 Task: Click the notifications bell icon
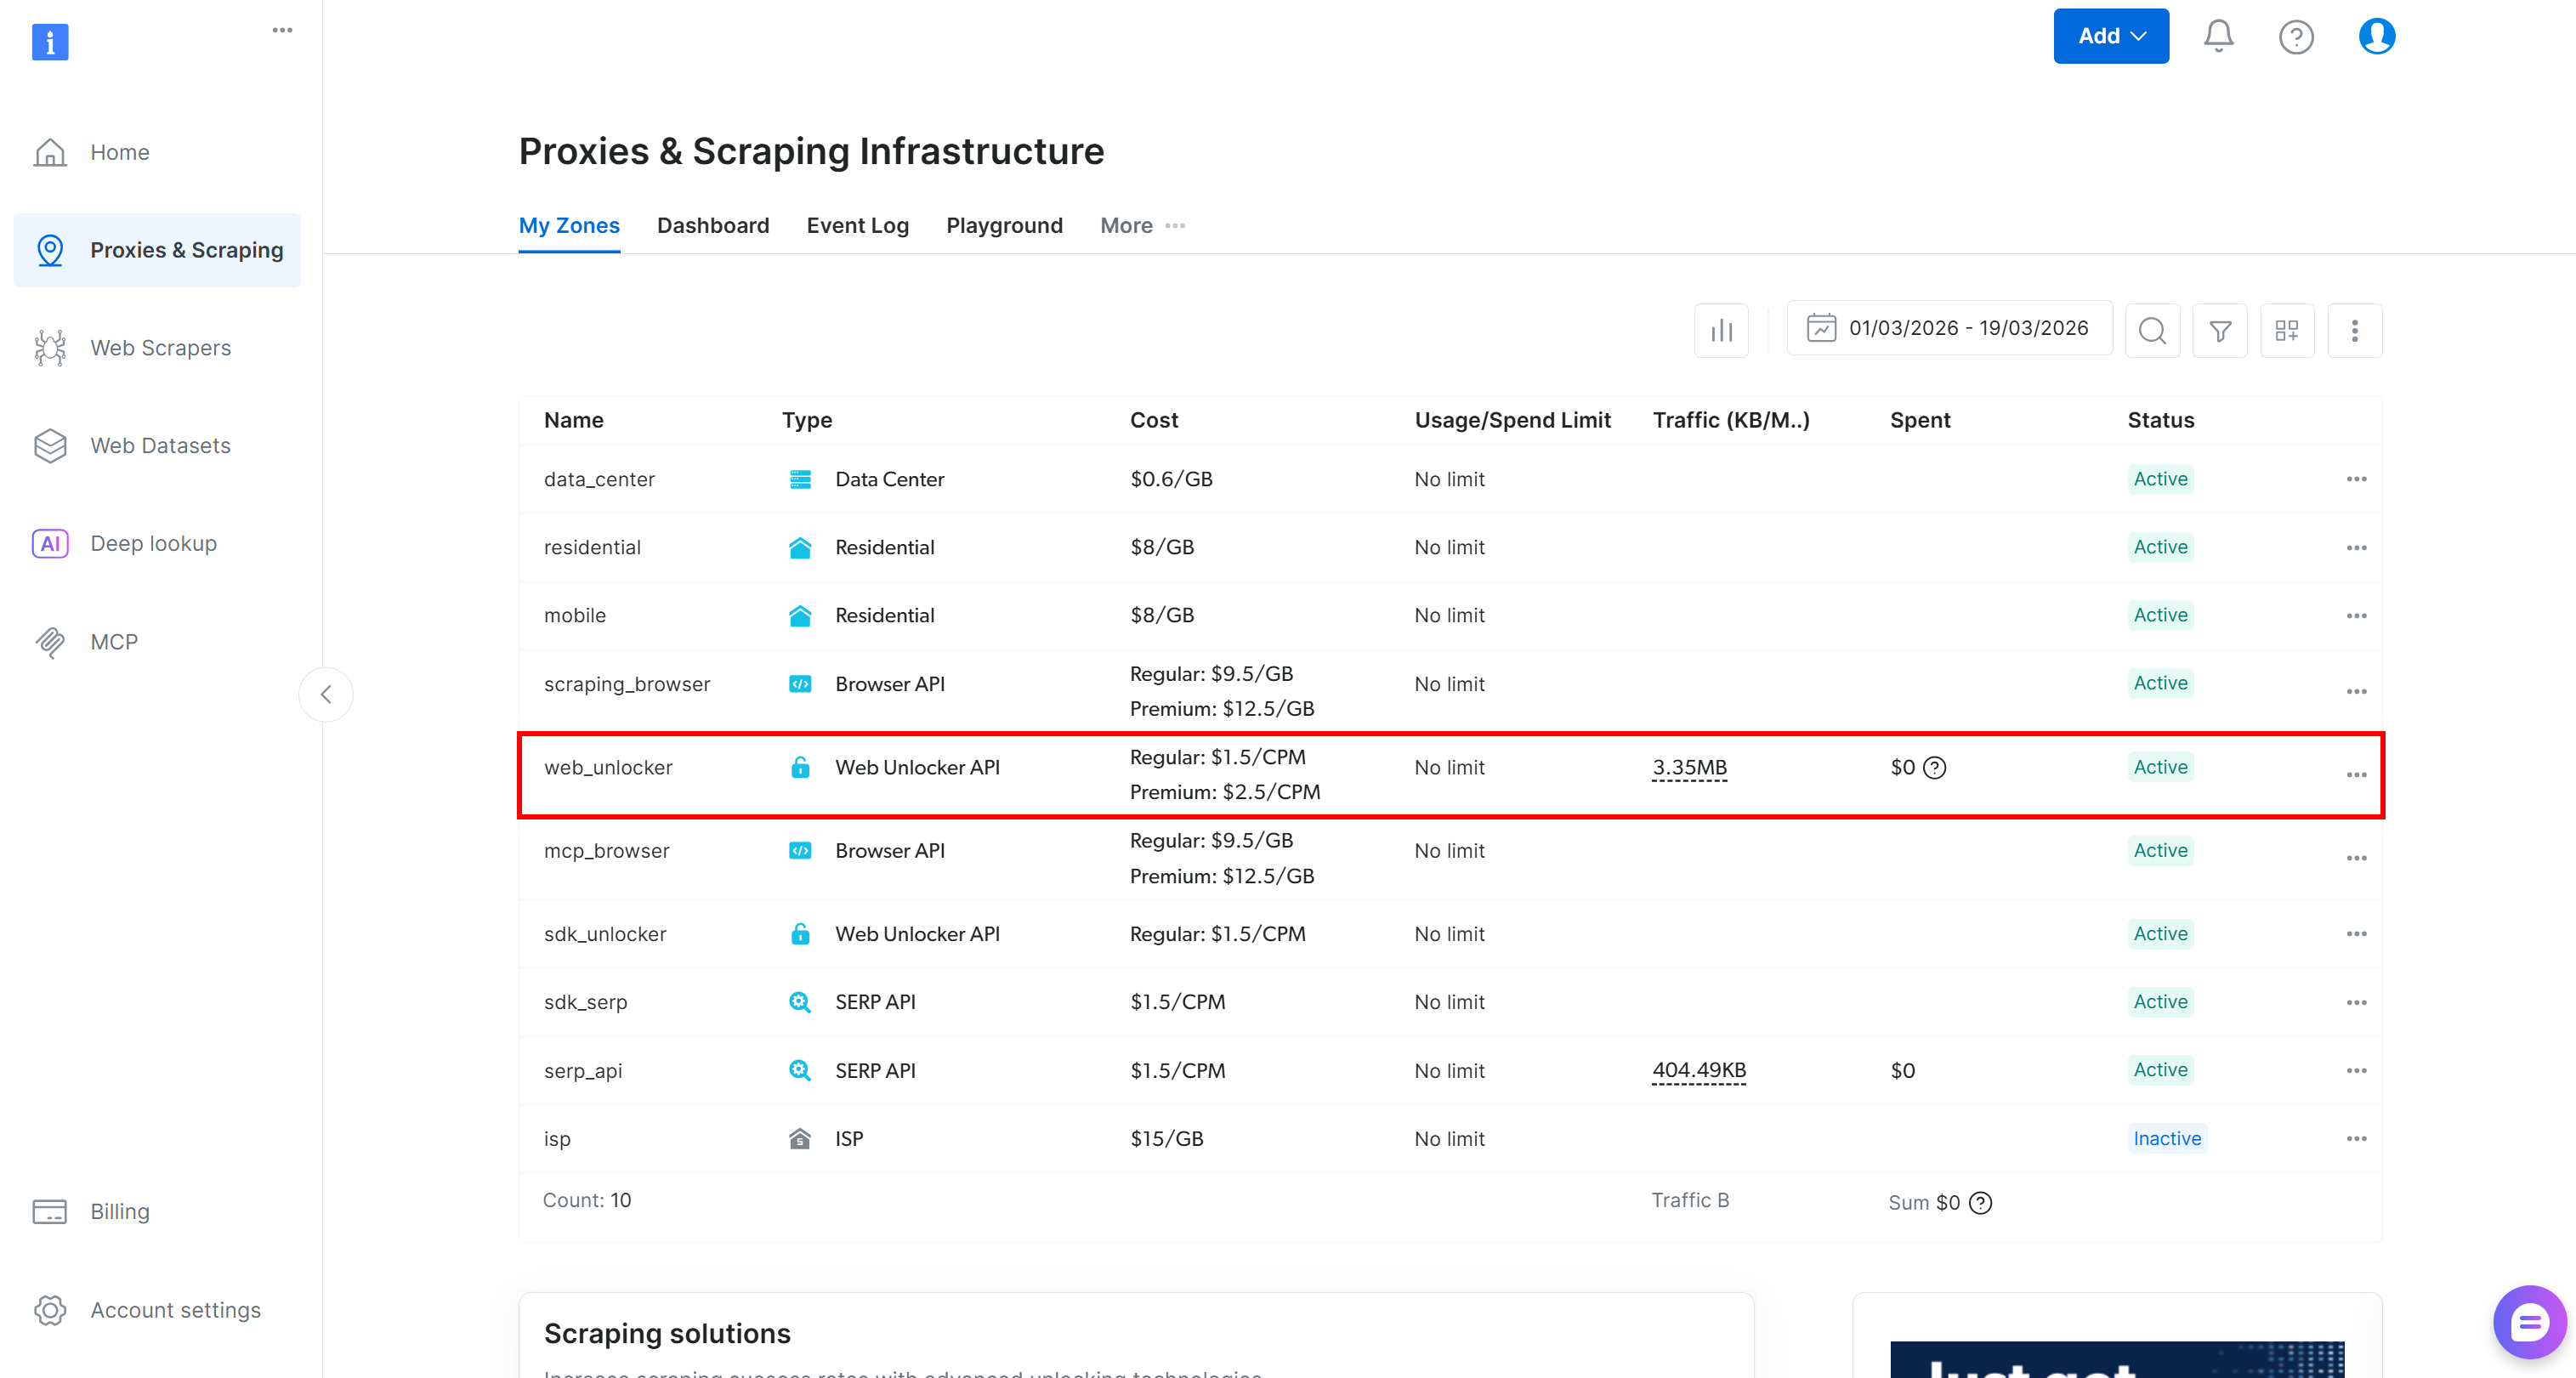click(2218, 36)
